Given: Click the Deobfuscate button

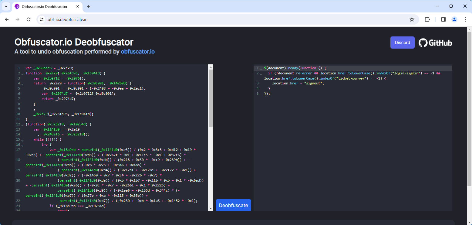Looking at the screenshot, I should coord(233,205).
